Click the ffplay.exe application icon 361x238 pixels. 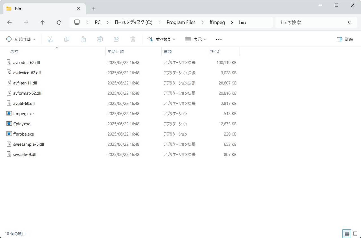[x=9, y=124]
